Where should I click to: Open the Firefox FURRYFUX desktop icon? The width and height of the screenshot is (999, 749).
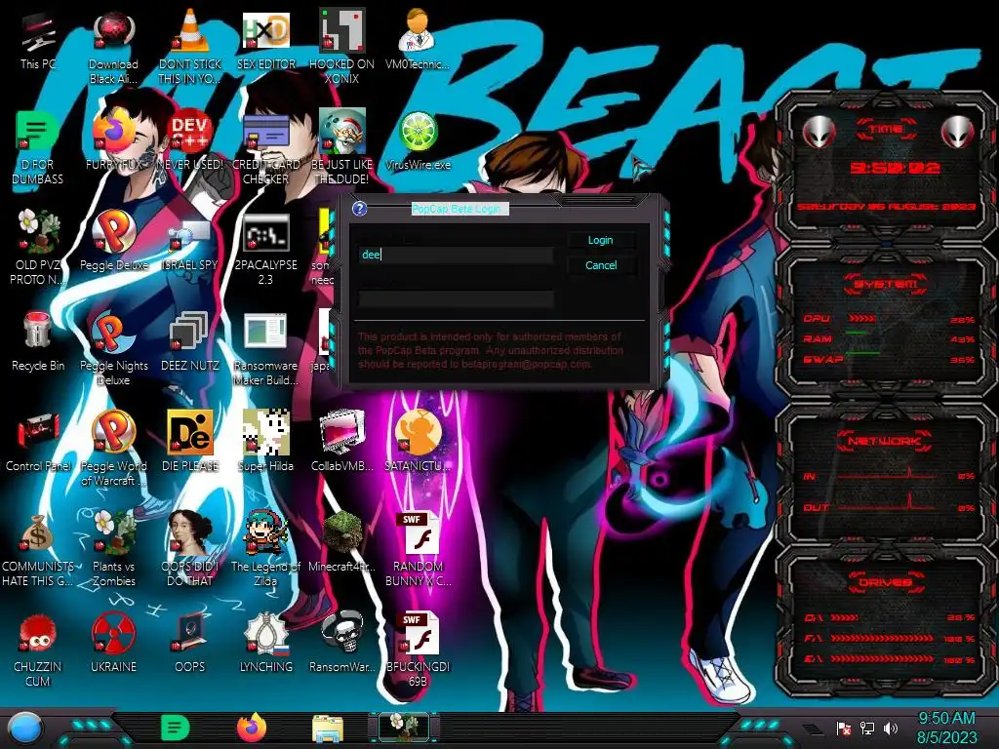pos(113,140)
